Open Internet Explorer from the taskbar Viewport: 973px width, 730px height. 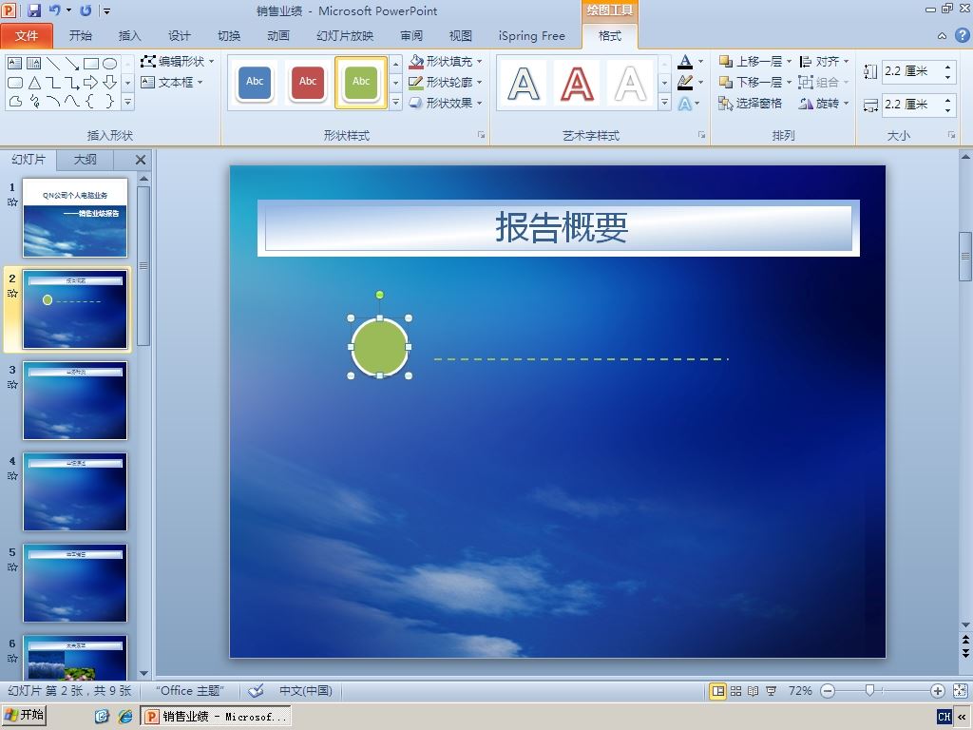[125, 717]
